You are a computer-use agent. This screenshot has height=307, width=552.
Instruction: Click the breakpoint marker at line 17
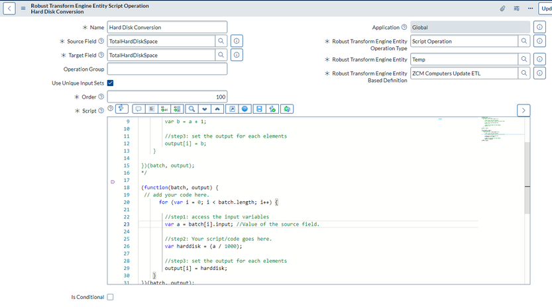coord(113,182)
